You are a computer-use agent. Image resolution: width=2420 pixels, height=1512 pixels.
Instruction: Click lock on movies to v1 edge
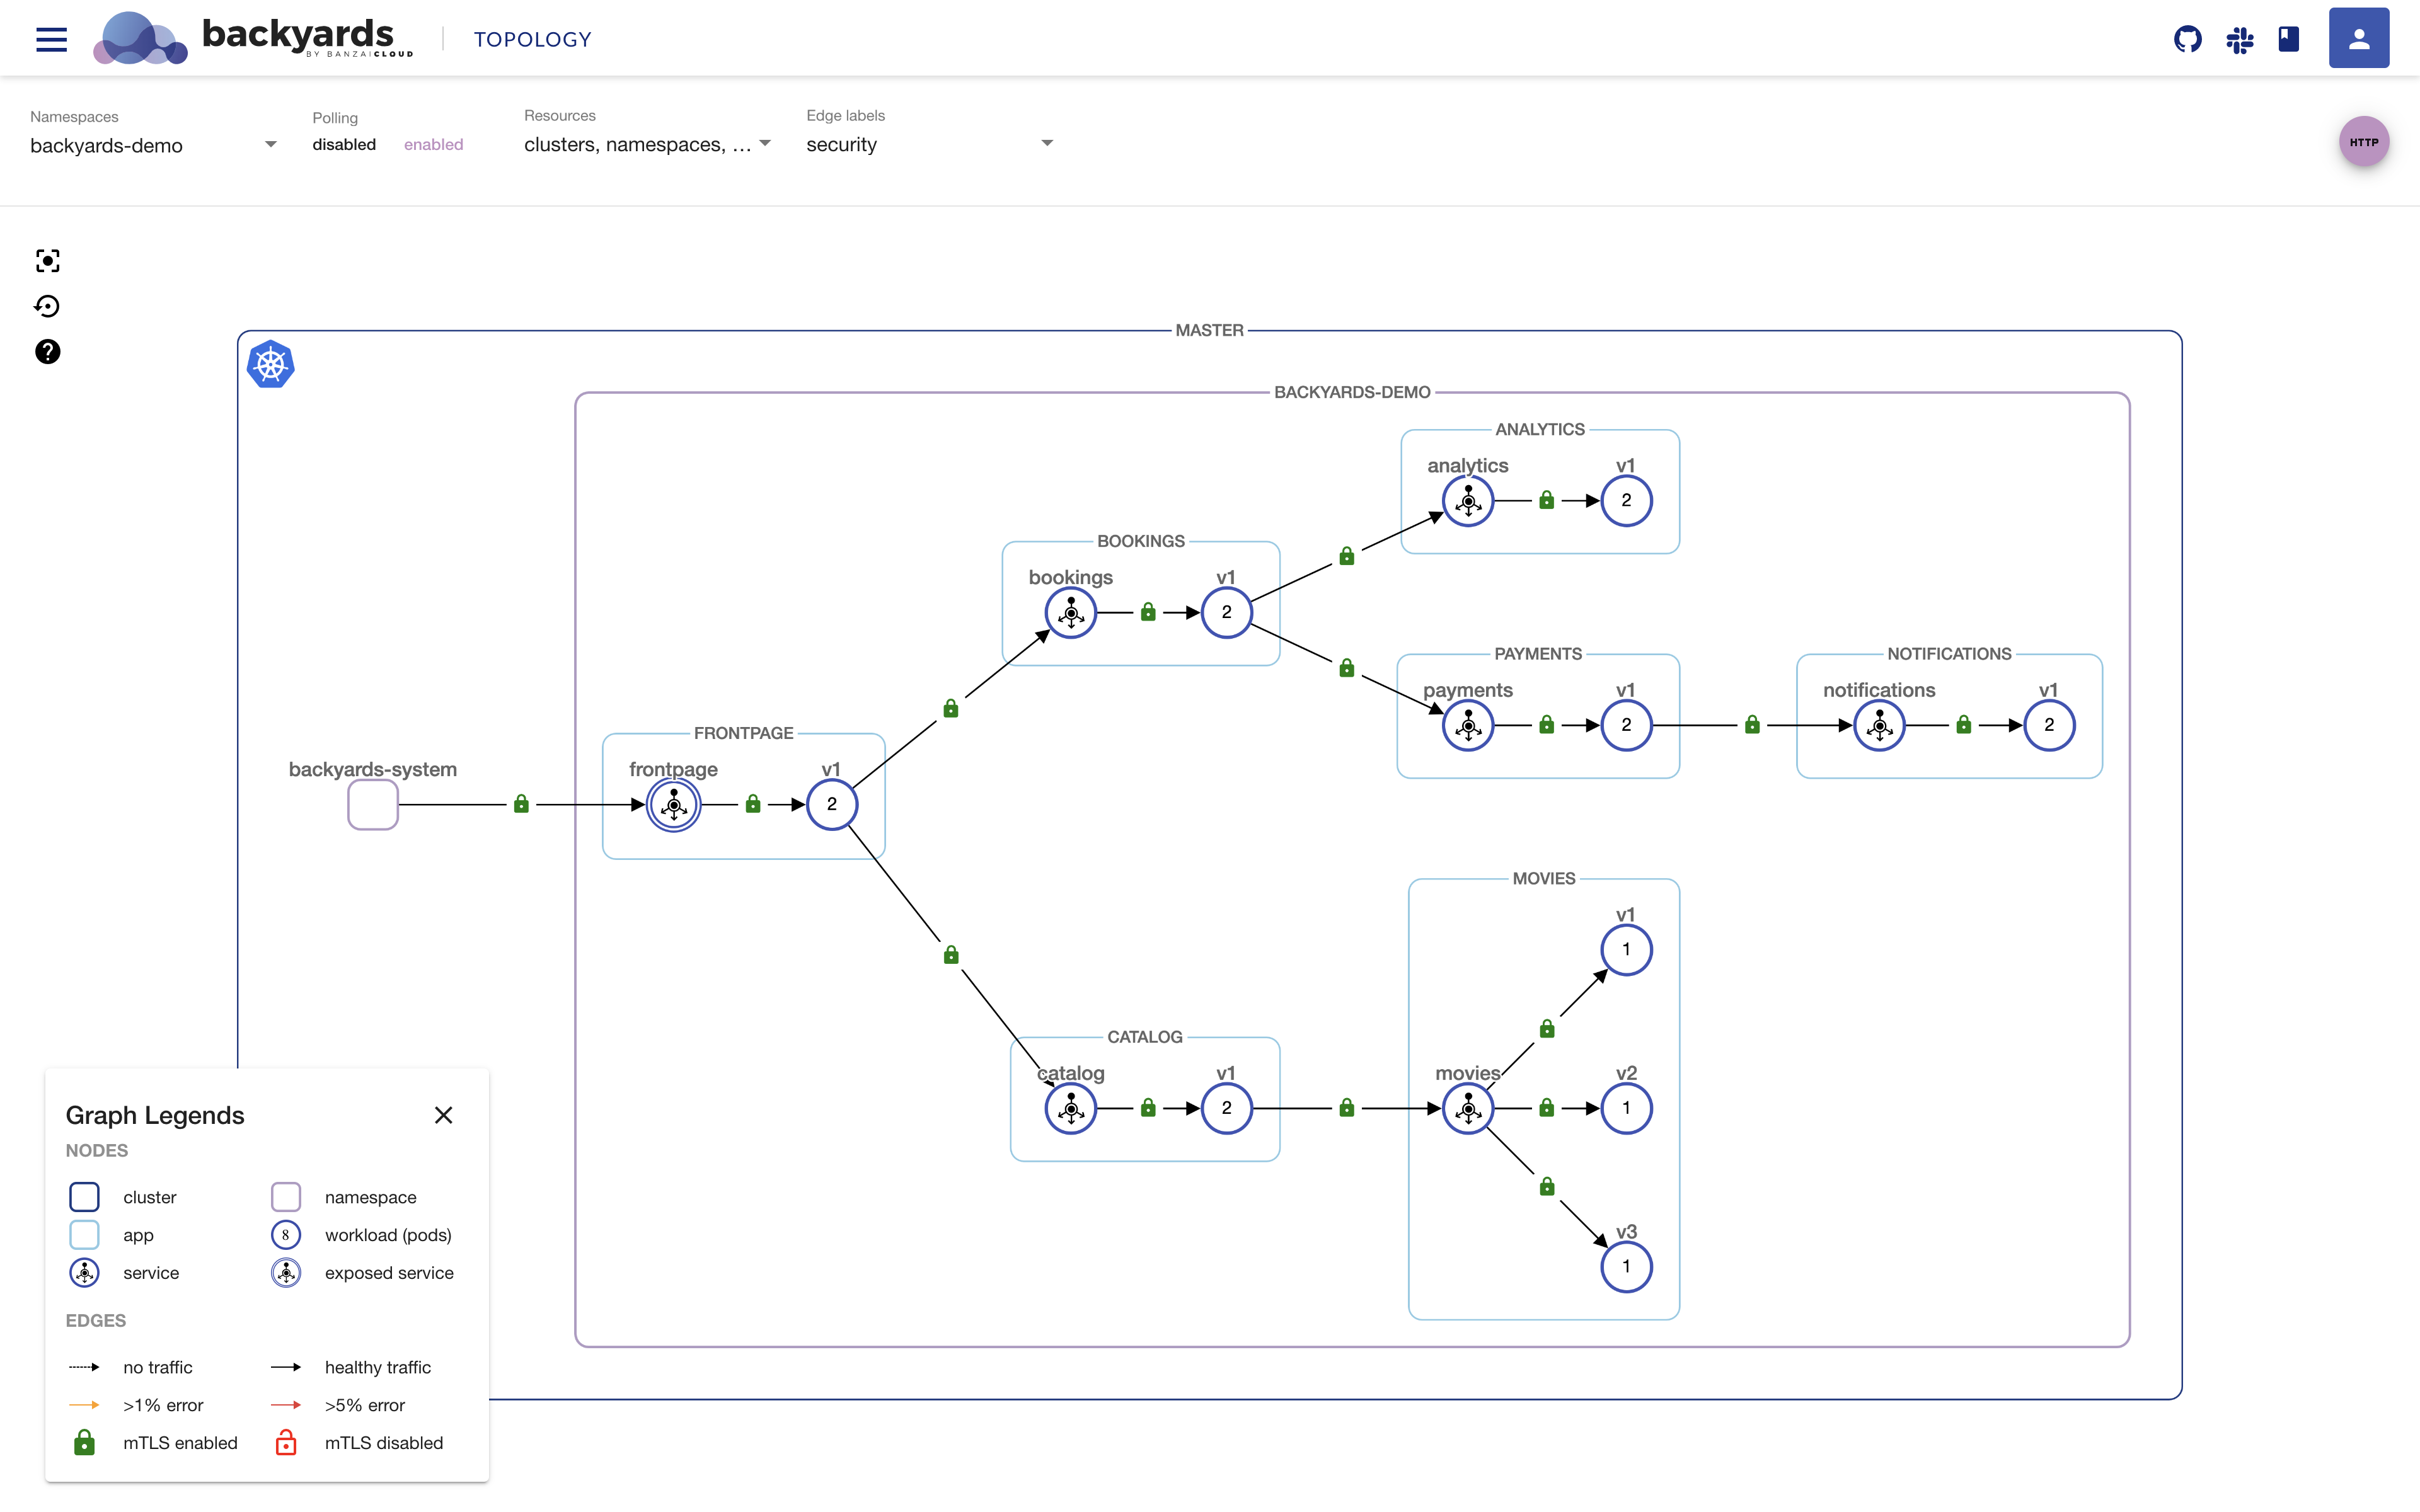coord(1546,1028)
